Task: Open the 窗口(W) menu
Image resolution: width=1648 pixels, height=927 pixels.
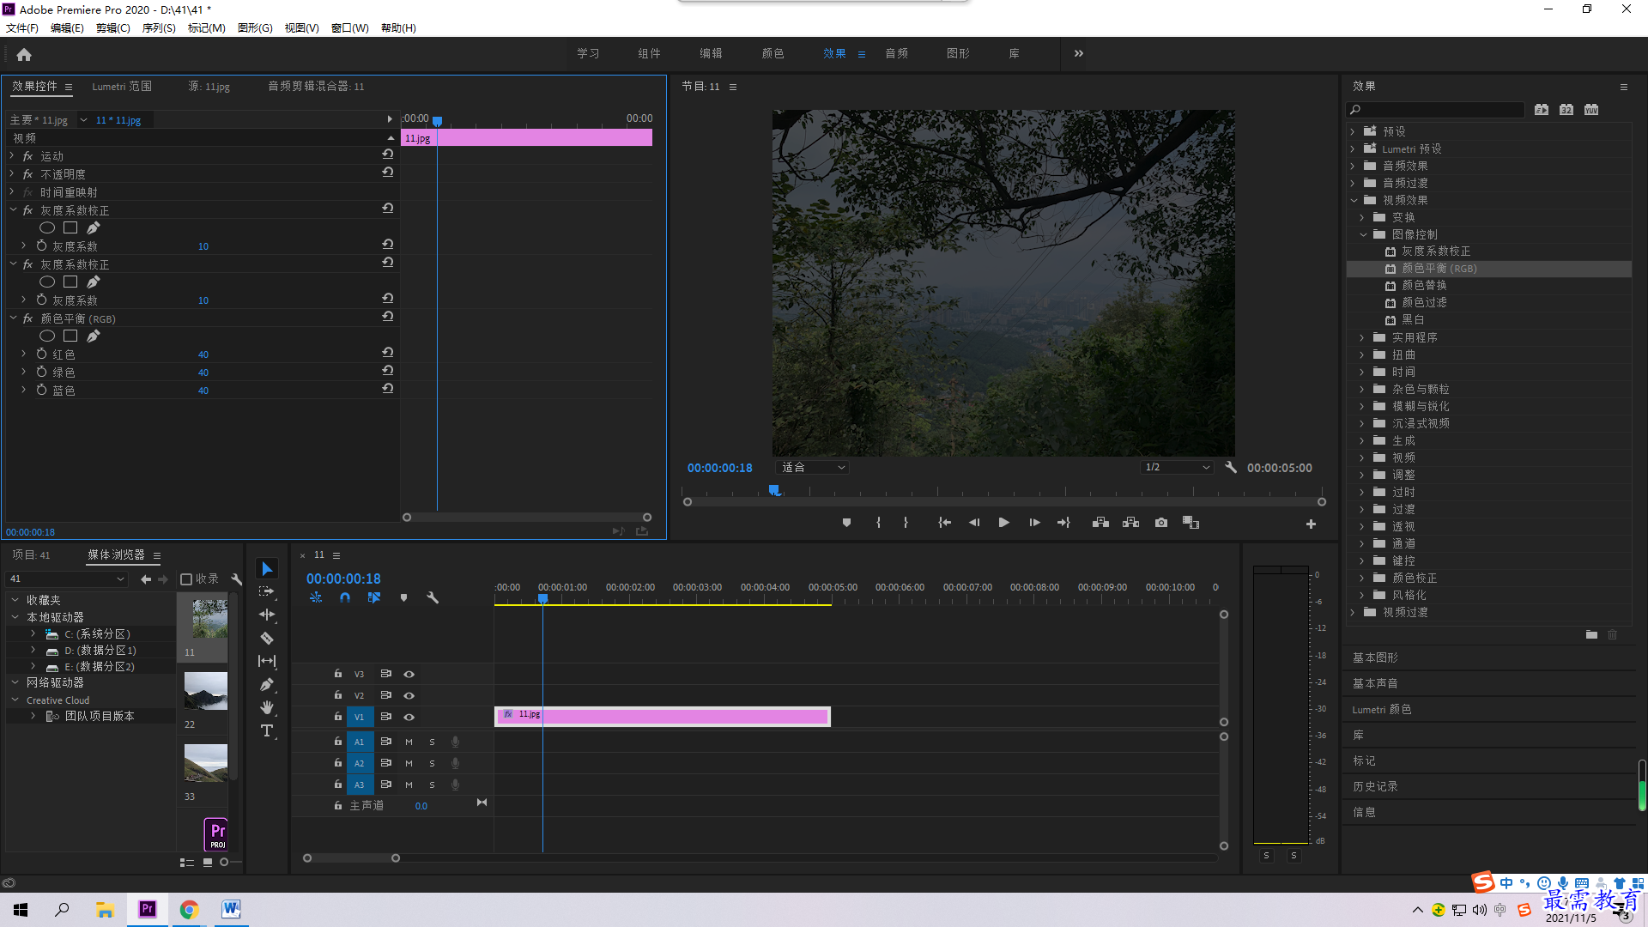Action: 349,27
